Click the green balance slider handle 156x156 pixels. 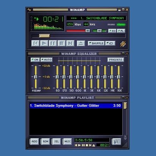[x=99, y=31]
